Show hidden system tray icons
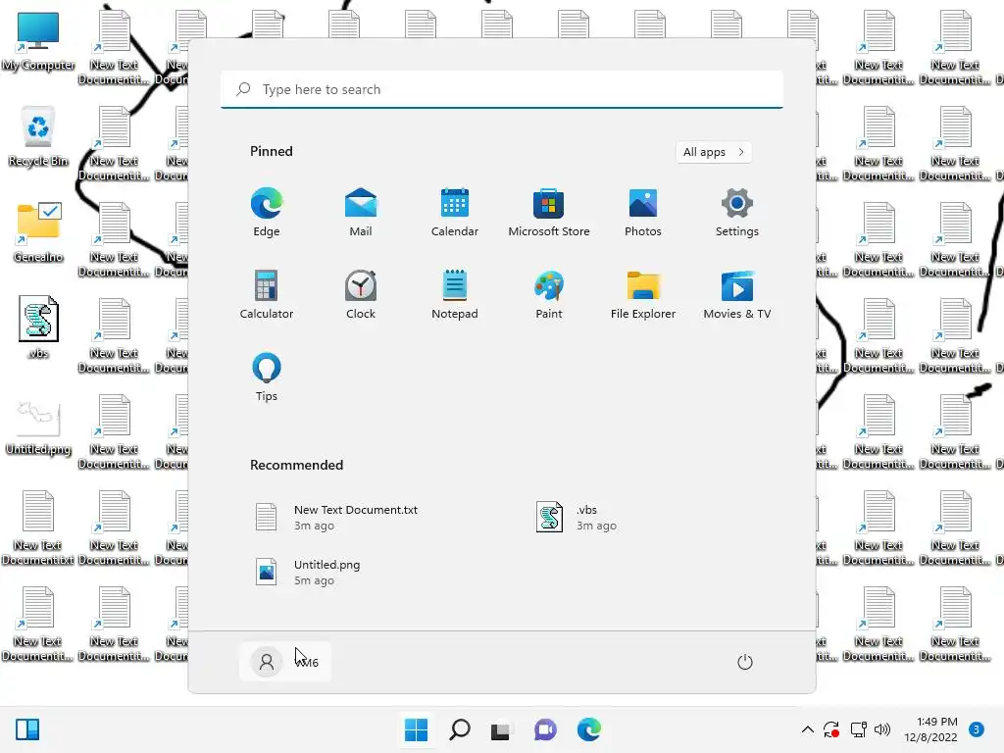This screenshot has height=753, width=1004. [808, 729]
